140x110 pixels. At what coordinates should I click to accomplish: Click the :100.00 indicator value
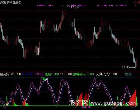tap(66, 74)
